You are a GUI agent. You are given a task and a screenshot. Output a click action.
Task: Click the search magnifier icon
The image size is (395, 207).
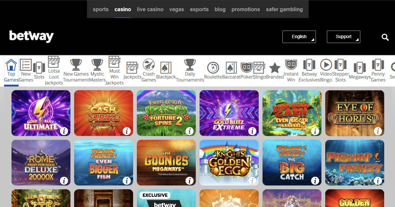385,37
